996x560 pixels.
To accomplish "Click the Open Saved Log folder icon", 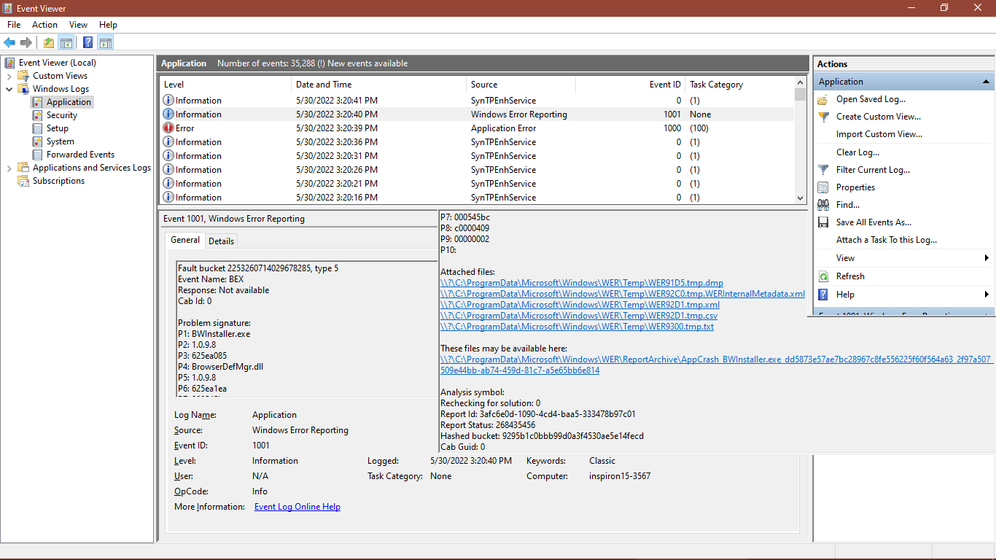I will point(823,99).
